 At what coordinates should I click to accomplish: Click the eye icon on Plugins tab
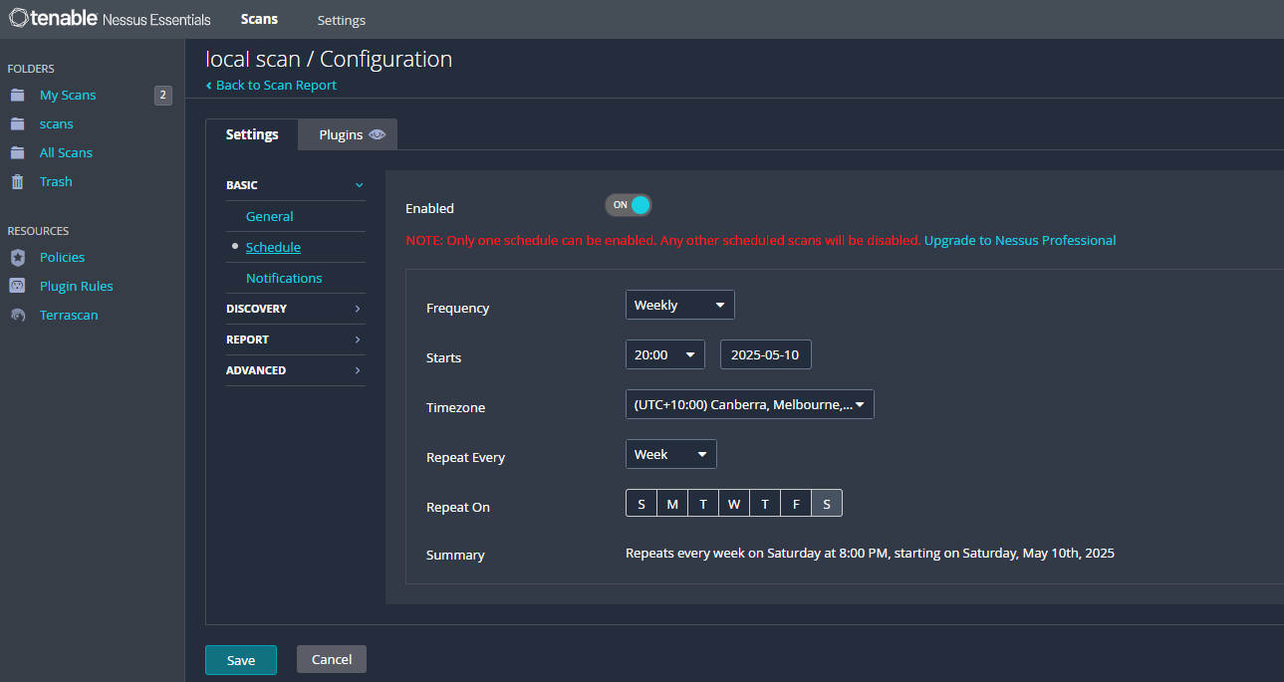tap(377, 134)
